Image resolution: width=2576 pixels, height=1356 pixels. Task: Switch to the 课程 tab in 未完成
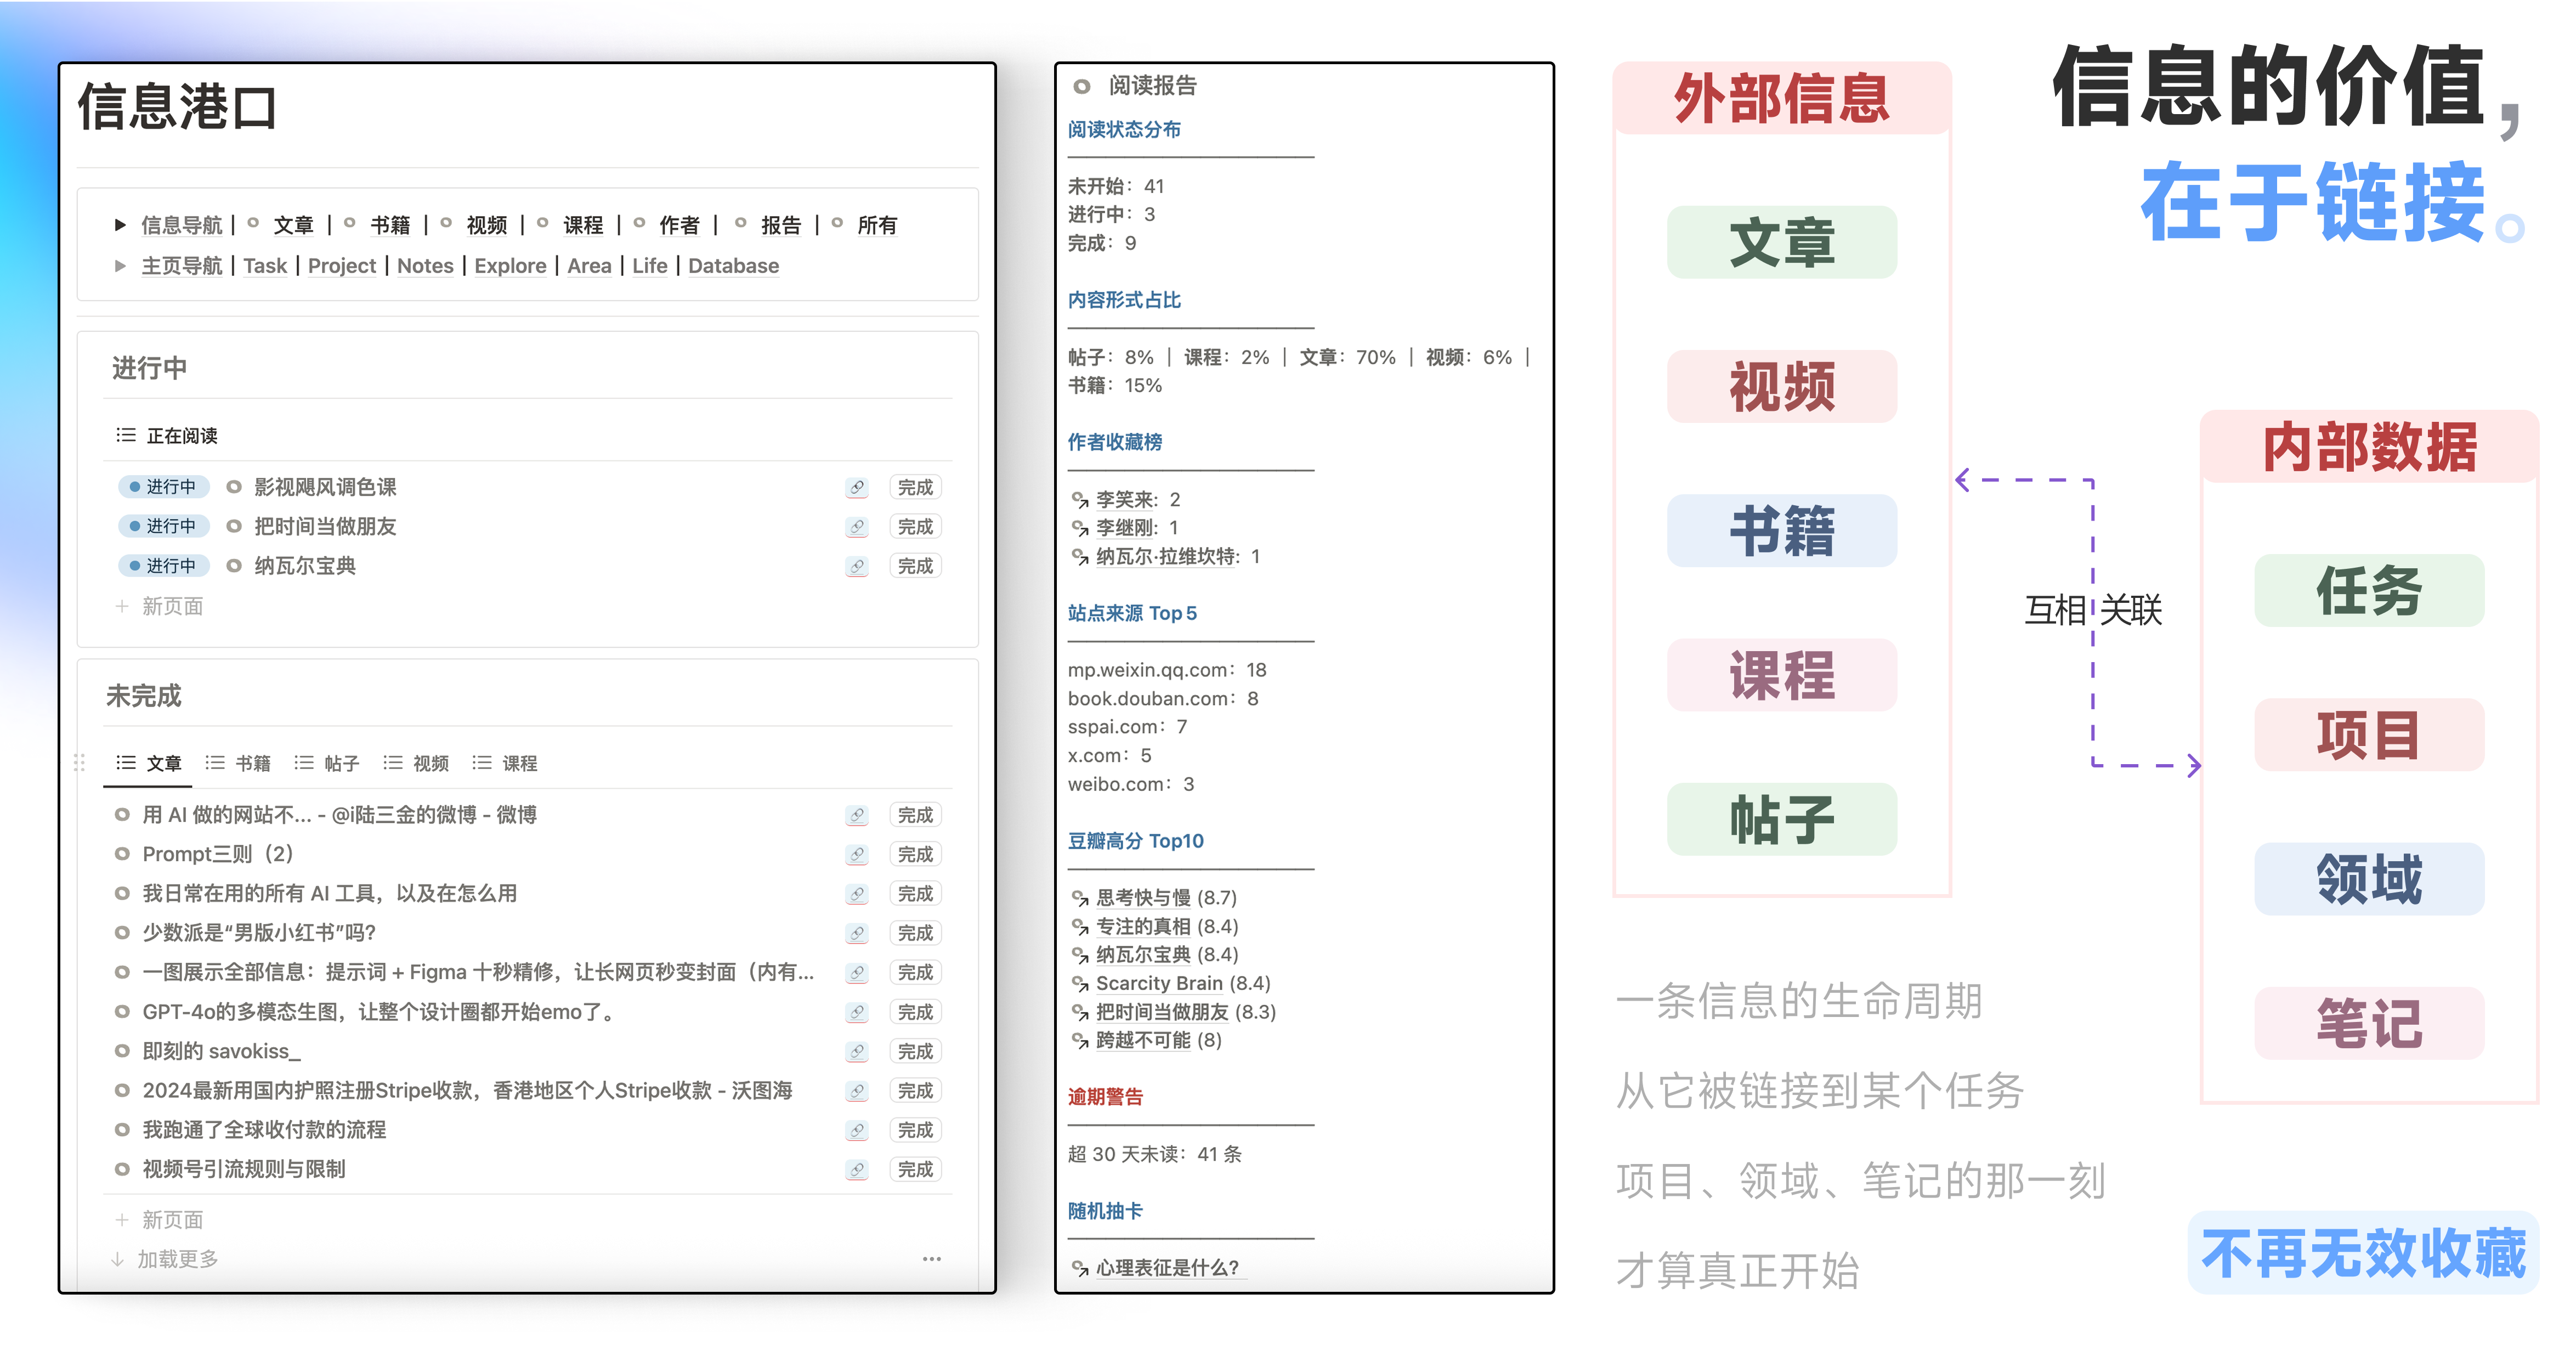click(x=505, y=764)
